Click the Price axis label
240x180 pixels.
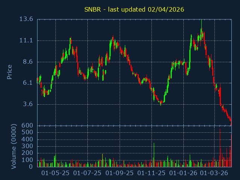[10, 72]
